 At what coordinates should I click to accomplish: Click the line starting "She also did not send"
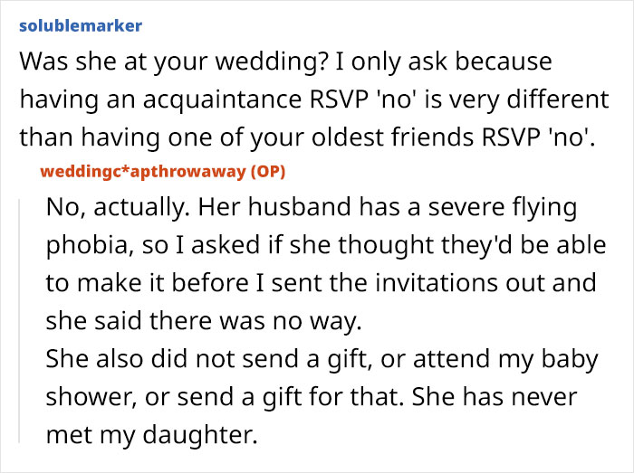click(x=322, y=360)
